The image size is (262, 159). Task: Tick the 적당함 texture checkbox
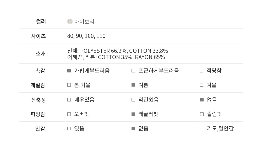tap(201, 71)
